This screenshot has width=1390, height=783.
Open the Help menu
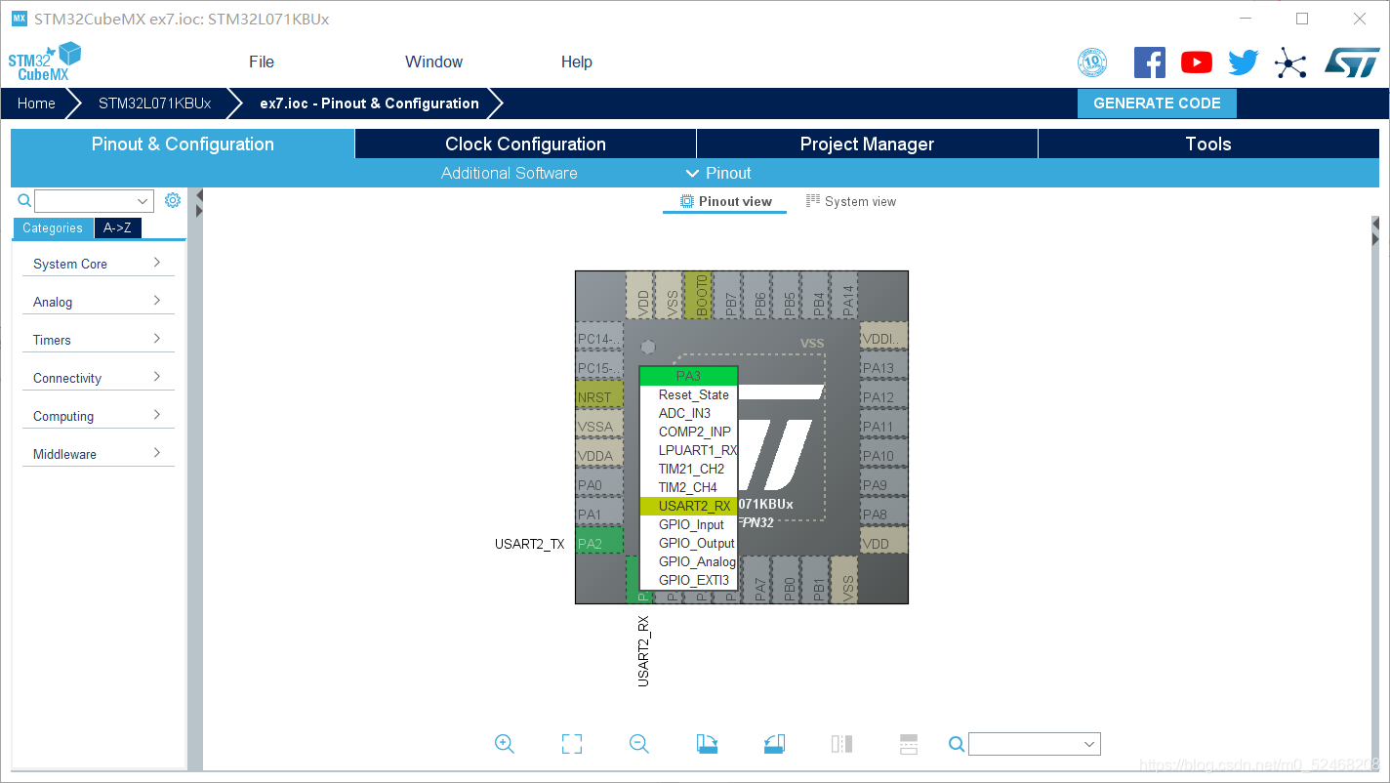[577, 62]
